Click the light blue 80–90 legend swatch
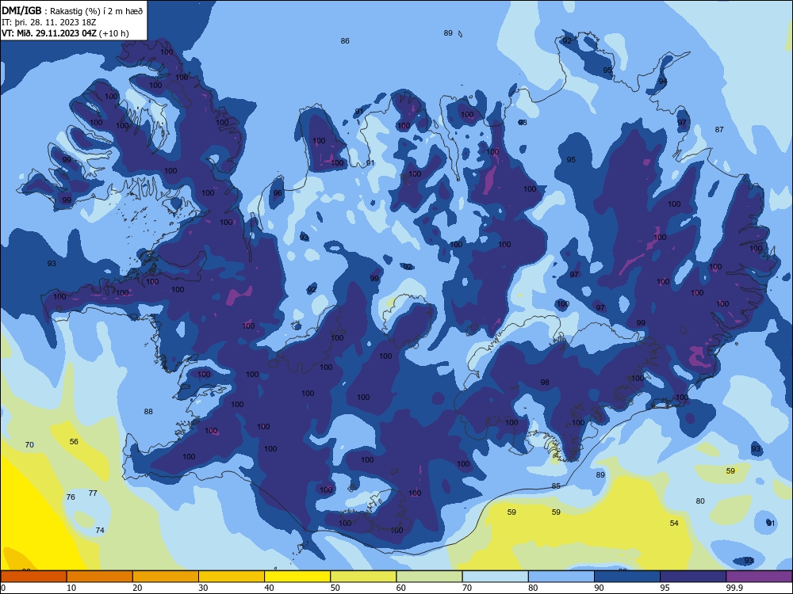This screenshot has height=594, width=793. tap(561, 577)
